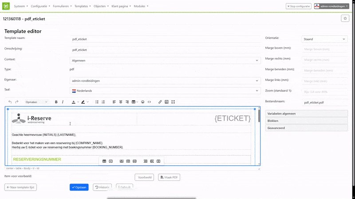The width and height of the screenshot is (355, 199).
Task: Click the Bestandsnaam input field
Action: (324, 102)
